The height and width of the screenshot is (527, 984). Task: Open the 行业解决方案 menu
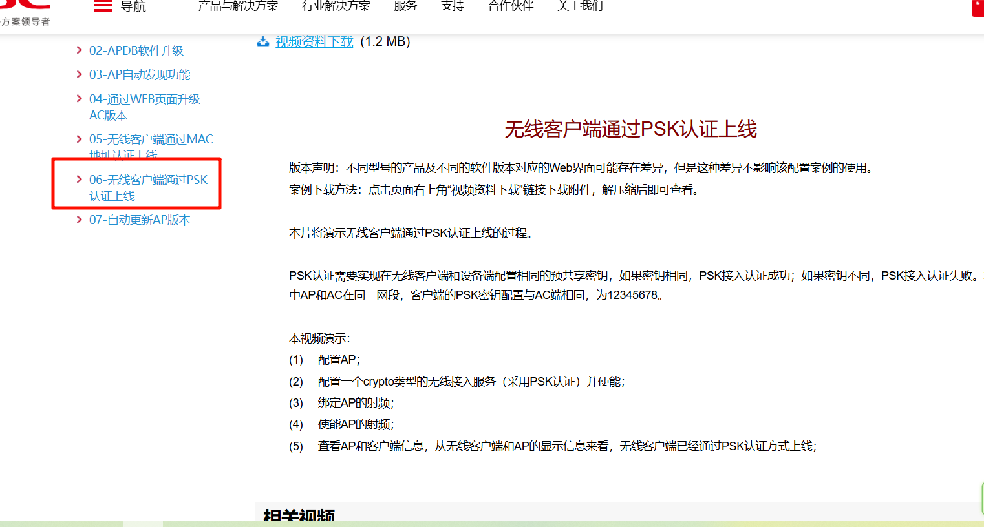[x=336, y=6]
